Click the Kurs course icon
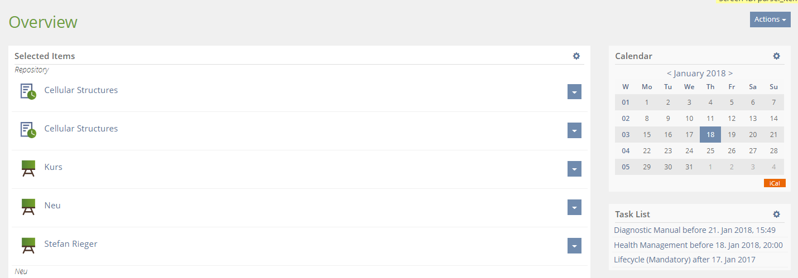Image resolution: width=798 pixels, height=278 pixels. (28, 168)
